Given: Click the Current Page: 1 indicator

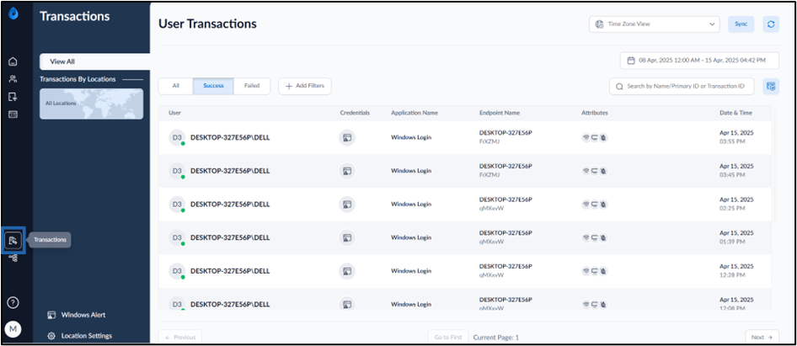Looking at the screenshot, I should coord(496,338).
